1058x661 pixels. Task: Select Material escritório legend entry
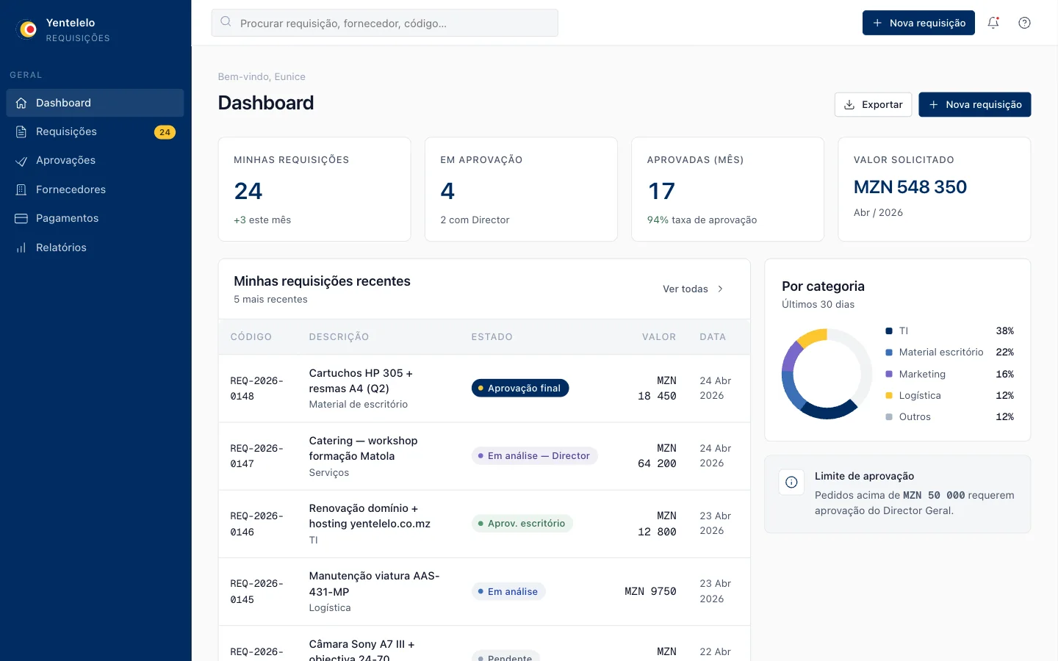(949, 353)
